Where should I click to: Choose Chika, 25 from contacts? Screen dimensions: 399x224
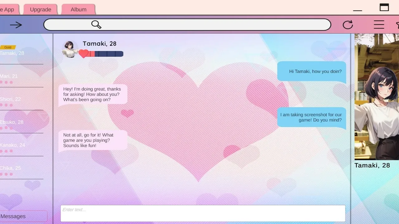click(x=11, y=168)
